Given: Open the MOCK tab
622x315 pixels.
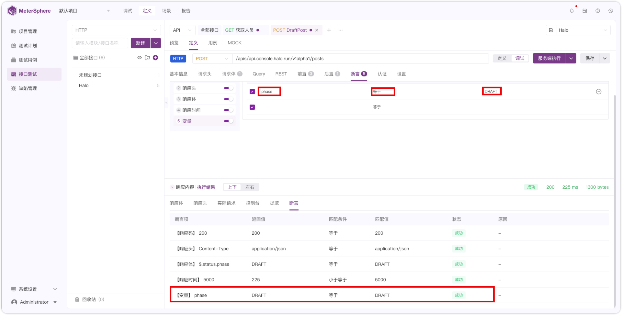Looking at the screenshot, I should (234, 43).
